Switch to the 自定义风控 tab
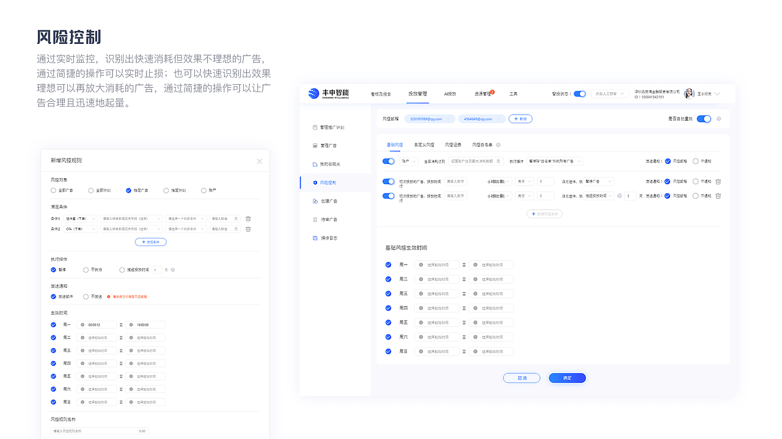This screenshot has height=439, width=782. tap(424, 145)
